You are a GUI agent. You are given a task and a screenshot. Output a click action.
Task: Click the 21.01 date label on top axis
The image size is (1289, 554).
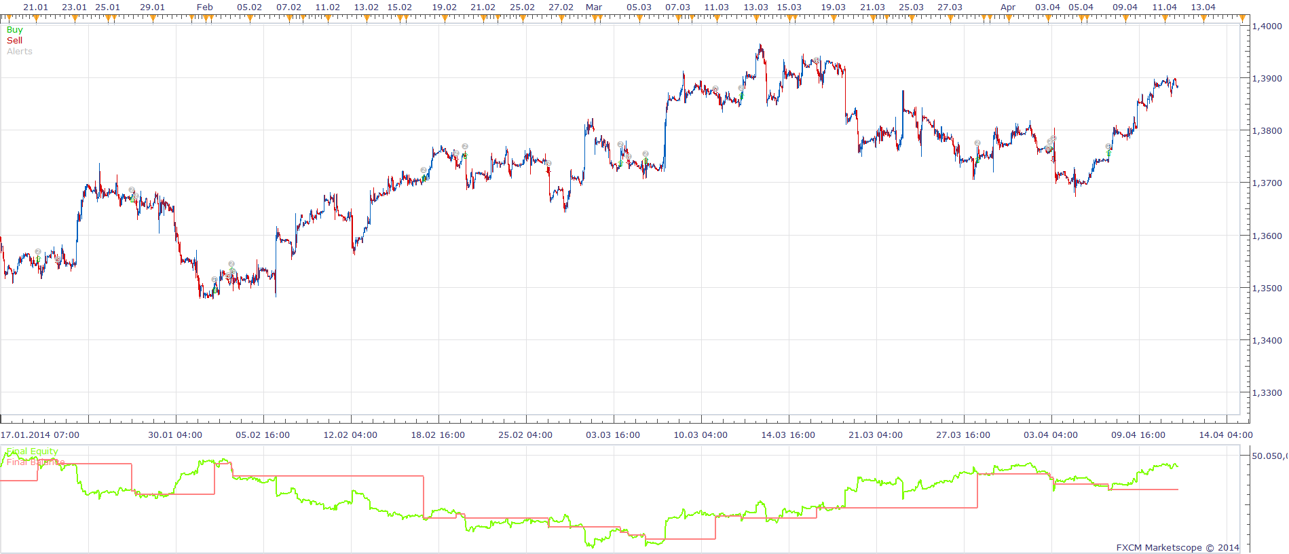pos(36,7)
